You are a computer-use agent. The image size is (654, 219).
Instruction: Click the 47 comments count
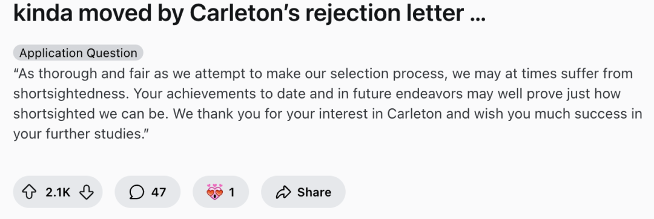(159, 192)
